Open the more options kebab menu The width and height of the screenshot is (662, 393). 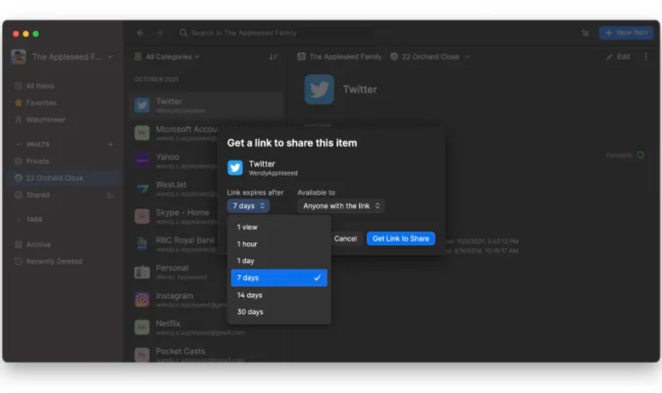(x=646, y=56)
